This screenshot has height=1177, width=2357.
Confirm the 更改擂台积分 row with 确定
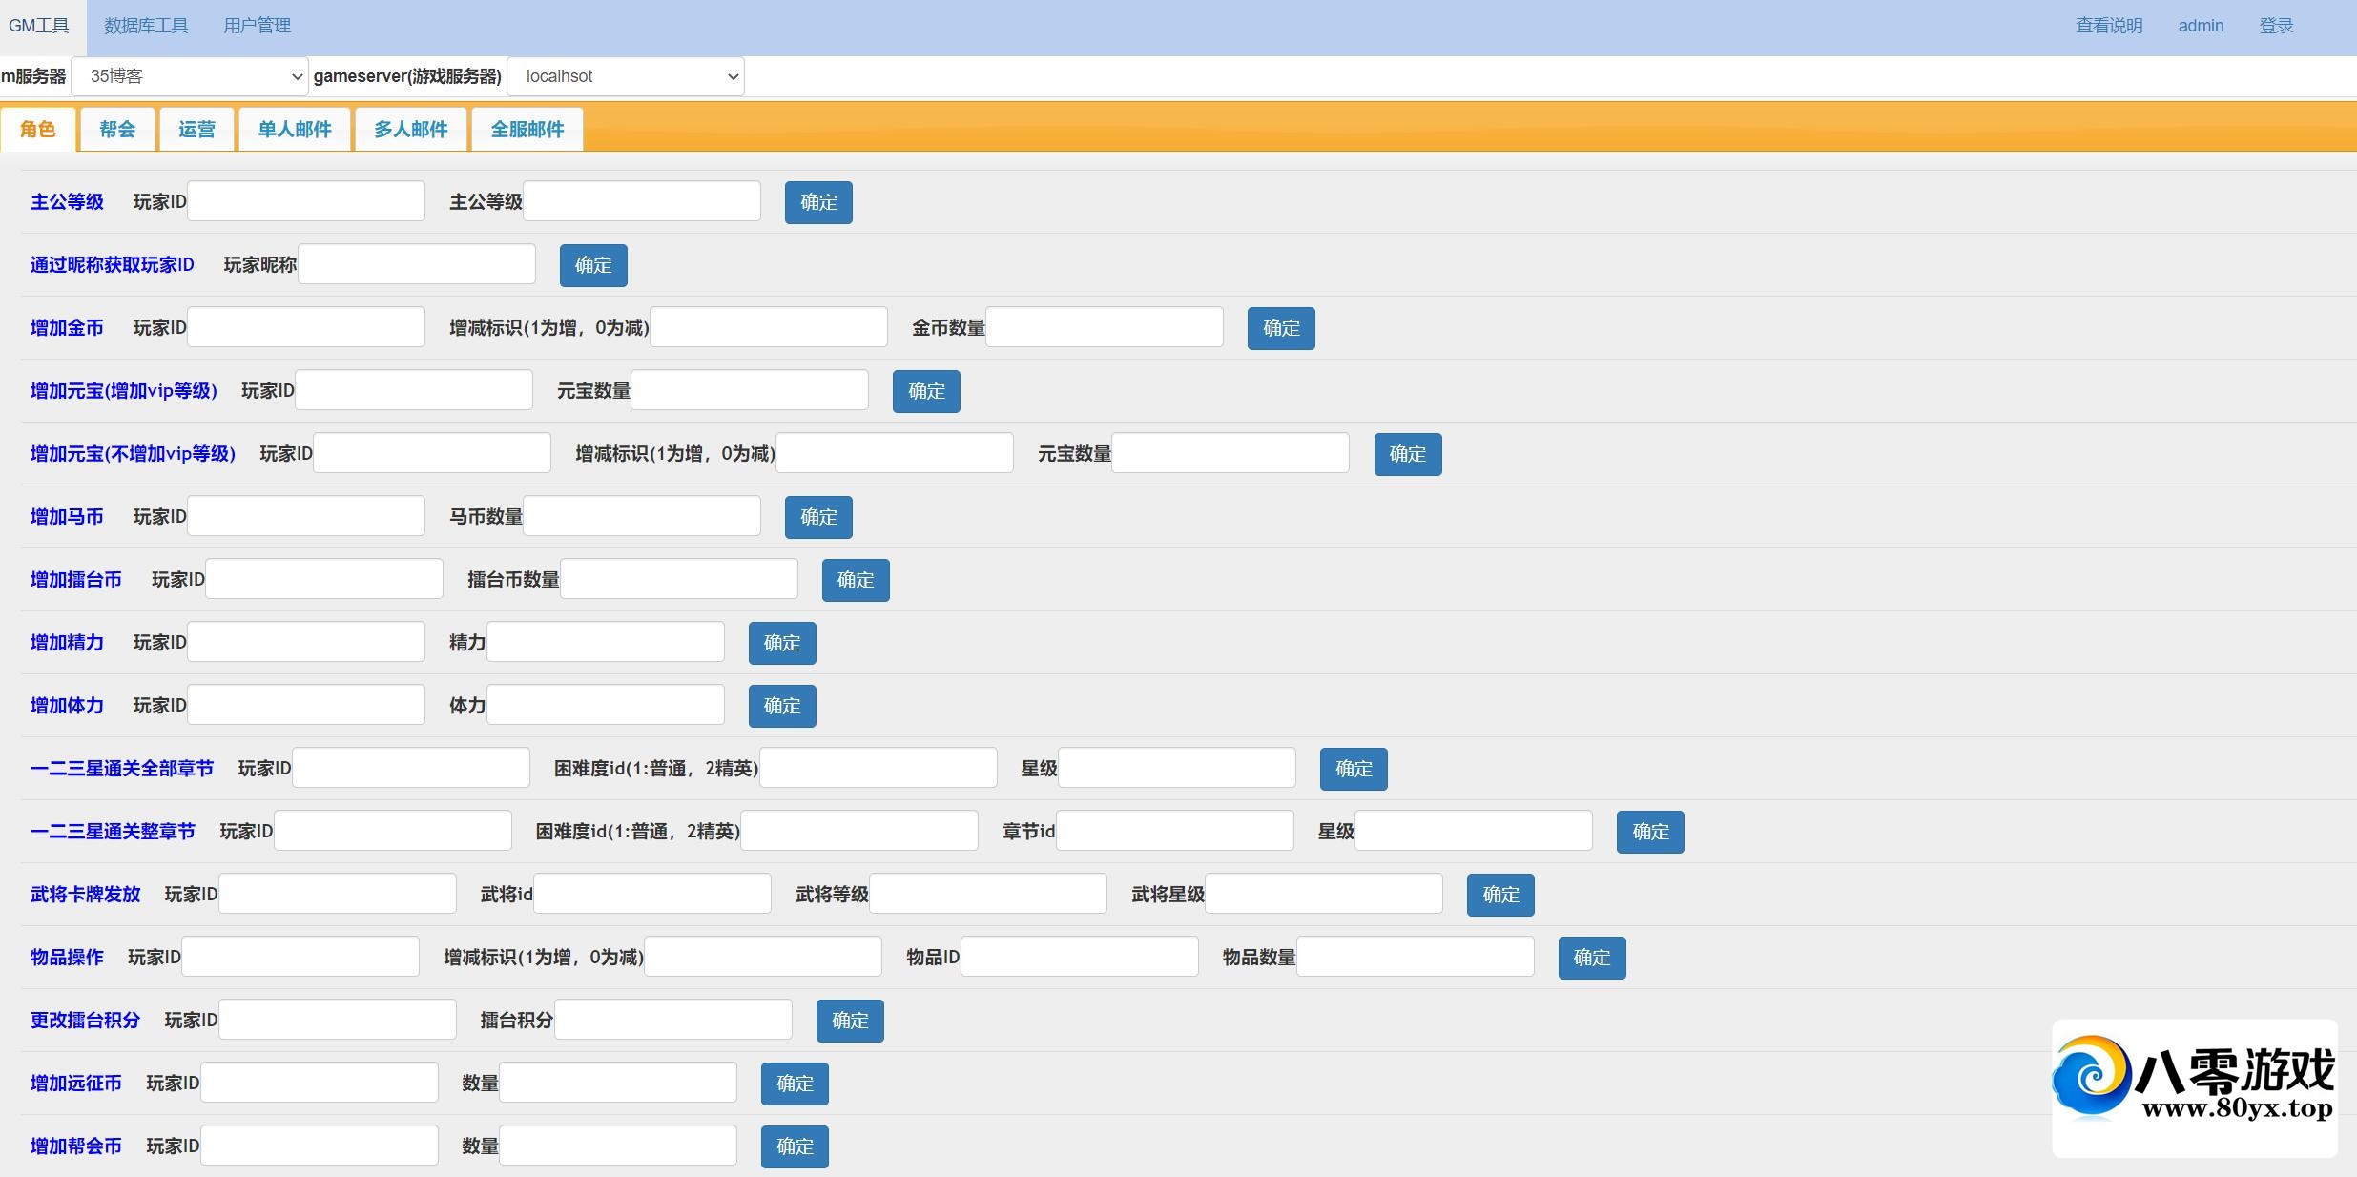click(x=850, y=1021)
